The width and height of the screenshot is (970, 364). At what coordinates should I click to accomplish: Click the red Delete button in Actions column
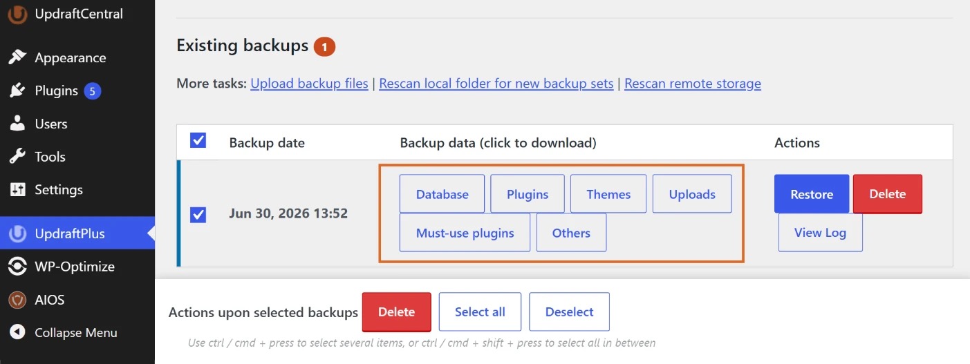[888, 194]
